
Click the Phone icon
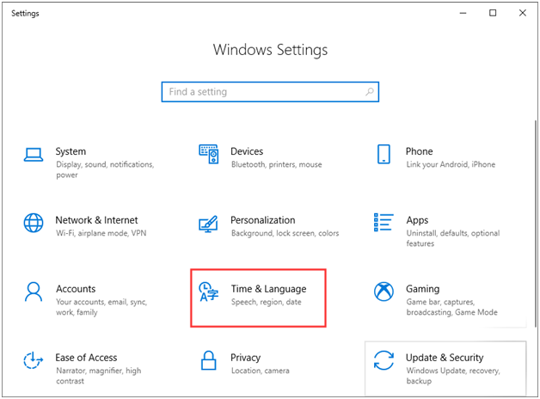(x=384, y=154)
